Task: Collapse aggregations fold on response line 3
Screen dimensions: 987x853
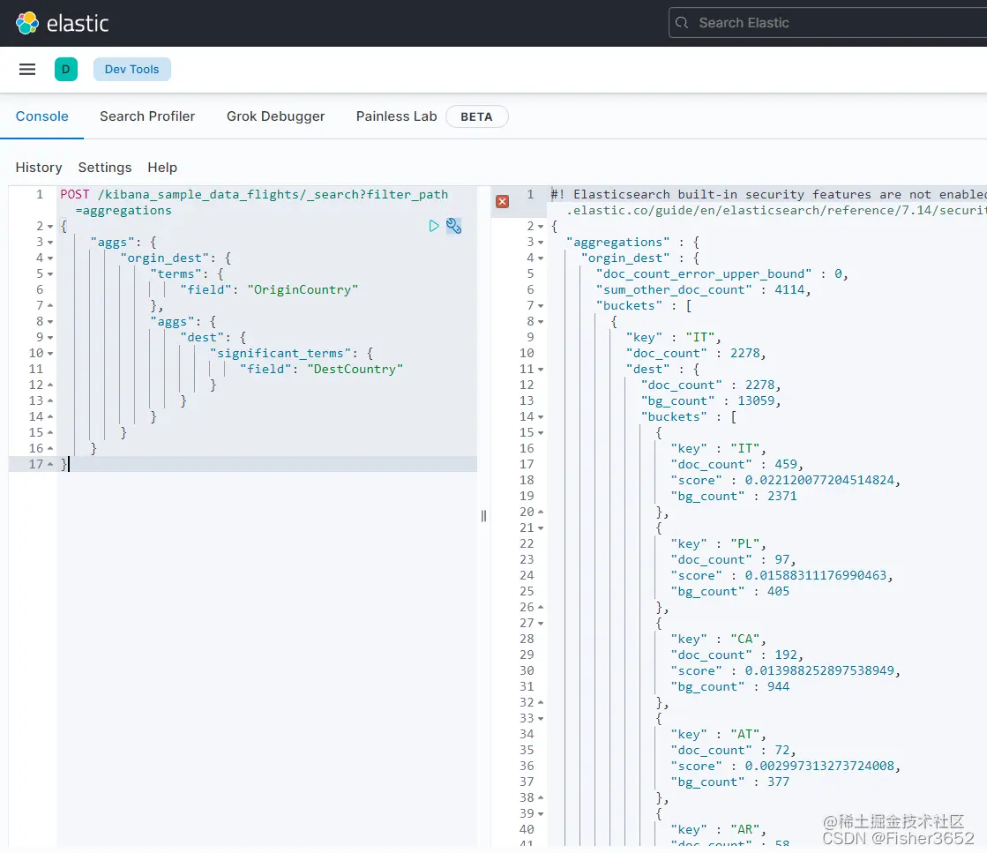Action: click(541, 242)
